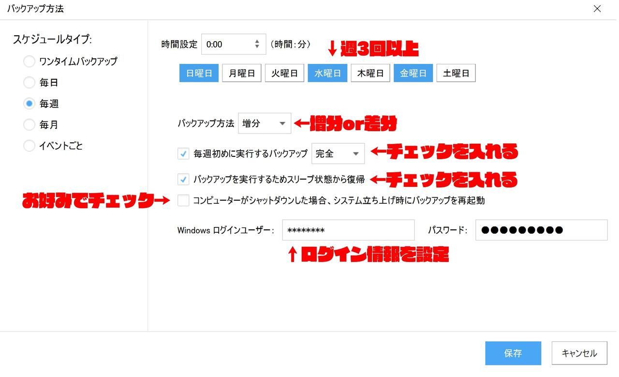Toggle 土曜日 day button
The image size is (619, 377).
click(x=456, y=73)
